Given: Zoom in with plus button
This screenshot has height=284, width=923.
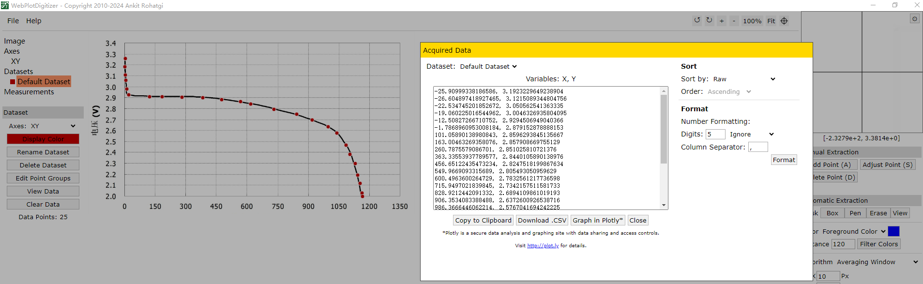Looking at the screenshot, I should coord(722,21).
